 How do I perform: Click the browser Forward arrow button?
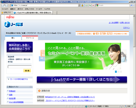click(x=6, y=5)
